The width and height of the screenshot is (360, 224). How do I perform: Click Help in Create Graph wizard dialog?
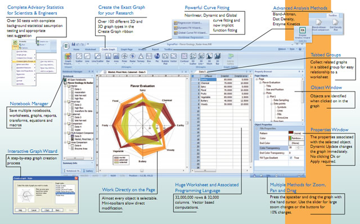pos(20,210)
